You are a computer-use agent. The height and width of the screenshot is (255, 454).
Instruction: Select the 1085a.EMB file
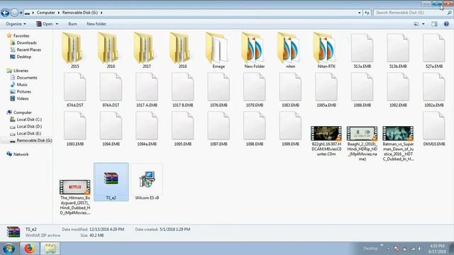(326, 90)
